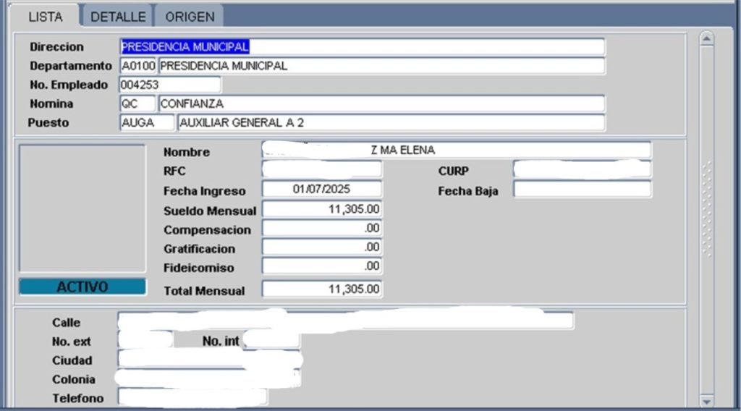Click the Calle address field
The image size is (741, 411).
point(345,321)
